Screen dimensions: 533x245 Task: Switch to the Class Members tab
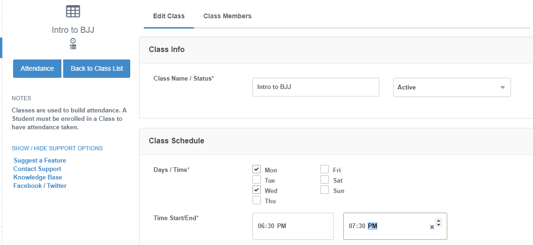pos(228,16)
